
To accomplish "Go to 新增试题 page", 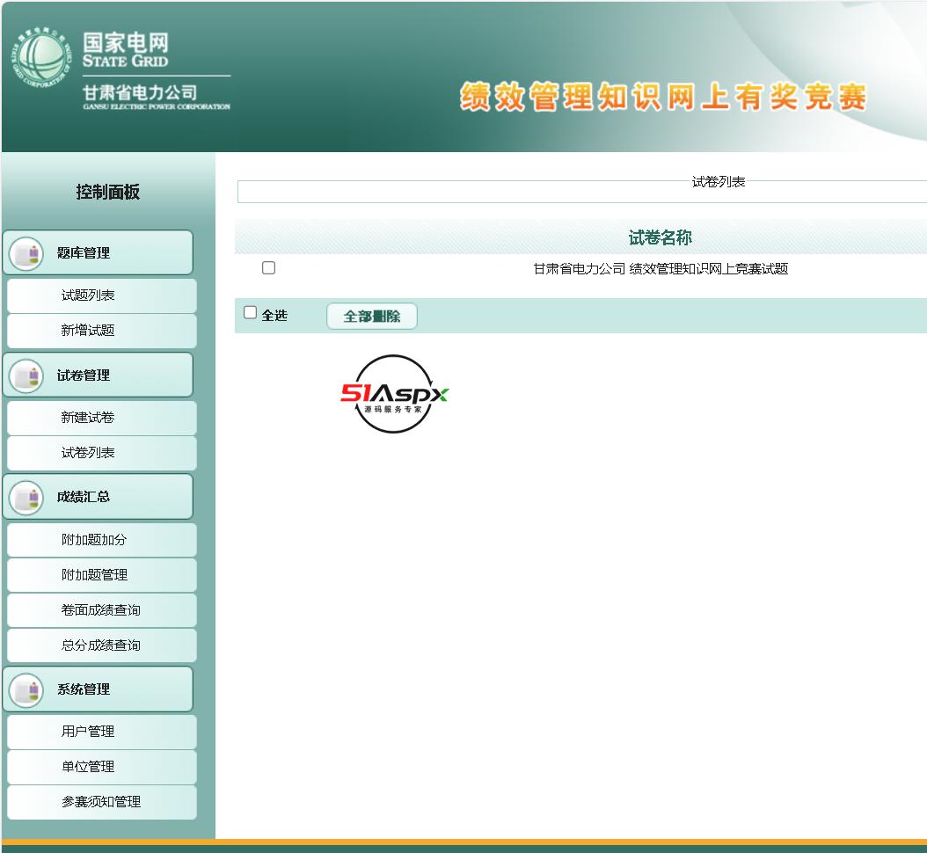I will (x=88, y=331).
